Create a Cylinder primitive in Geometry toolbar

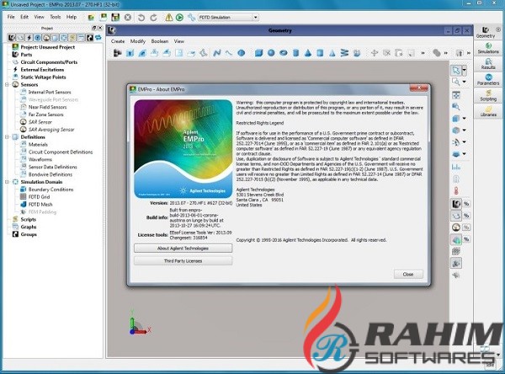[x=295, y=52]
